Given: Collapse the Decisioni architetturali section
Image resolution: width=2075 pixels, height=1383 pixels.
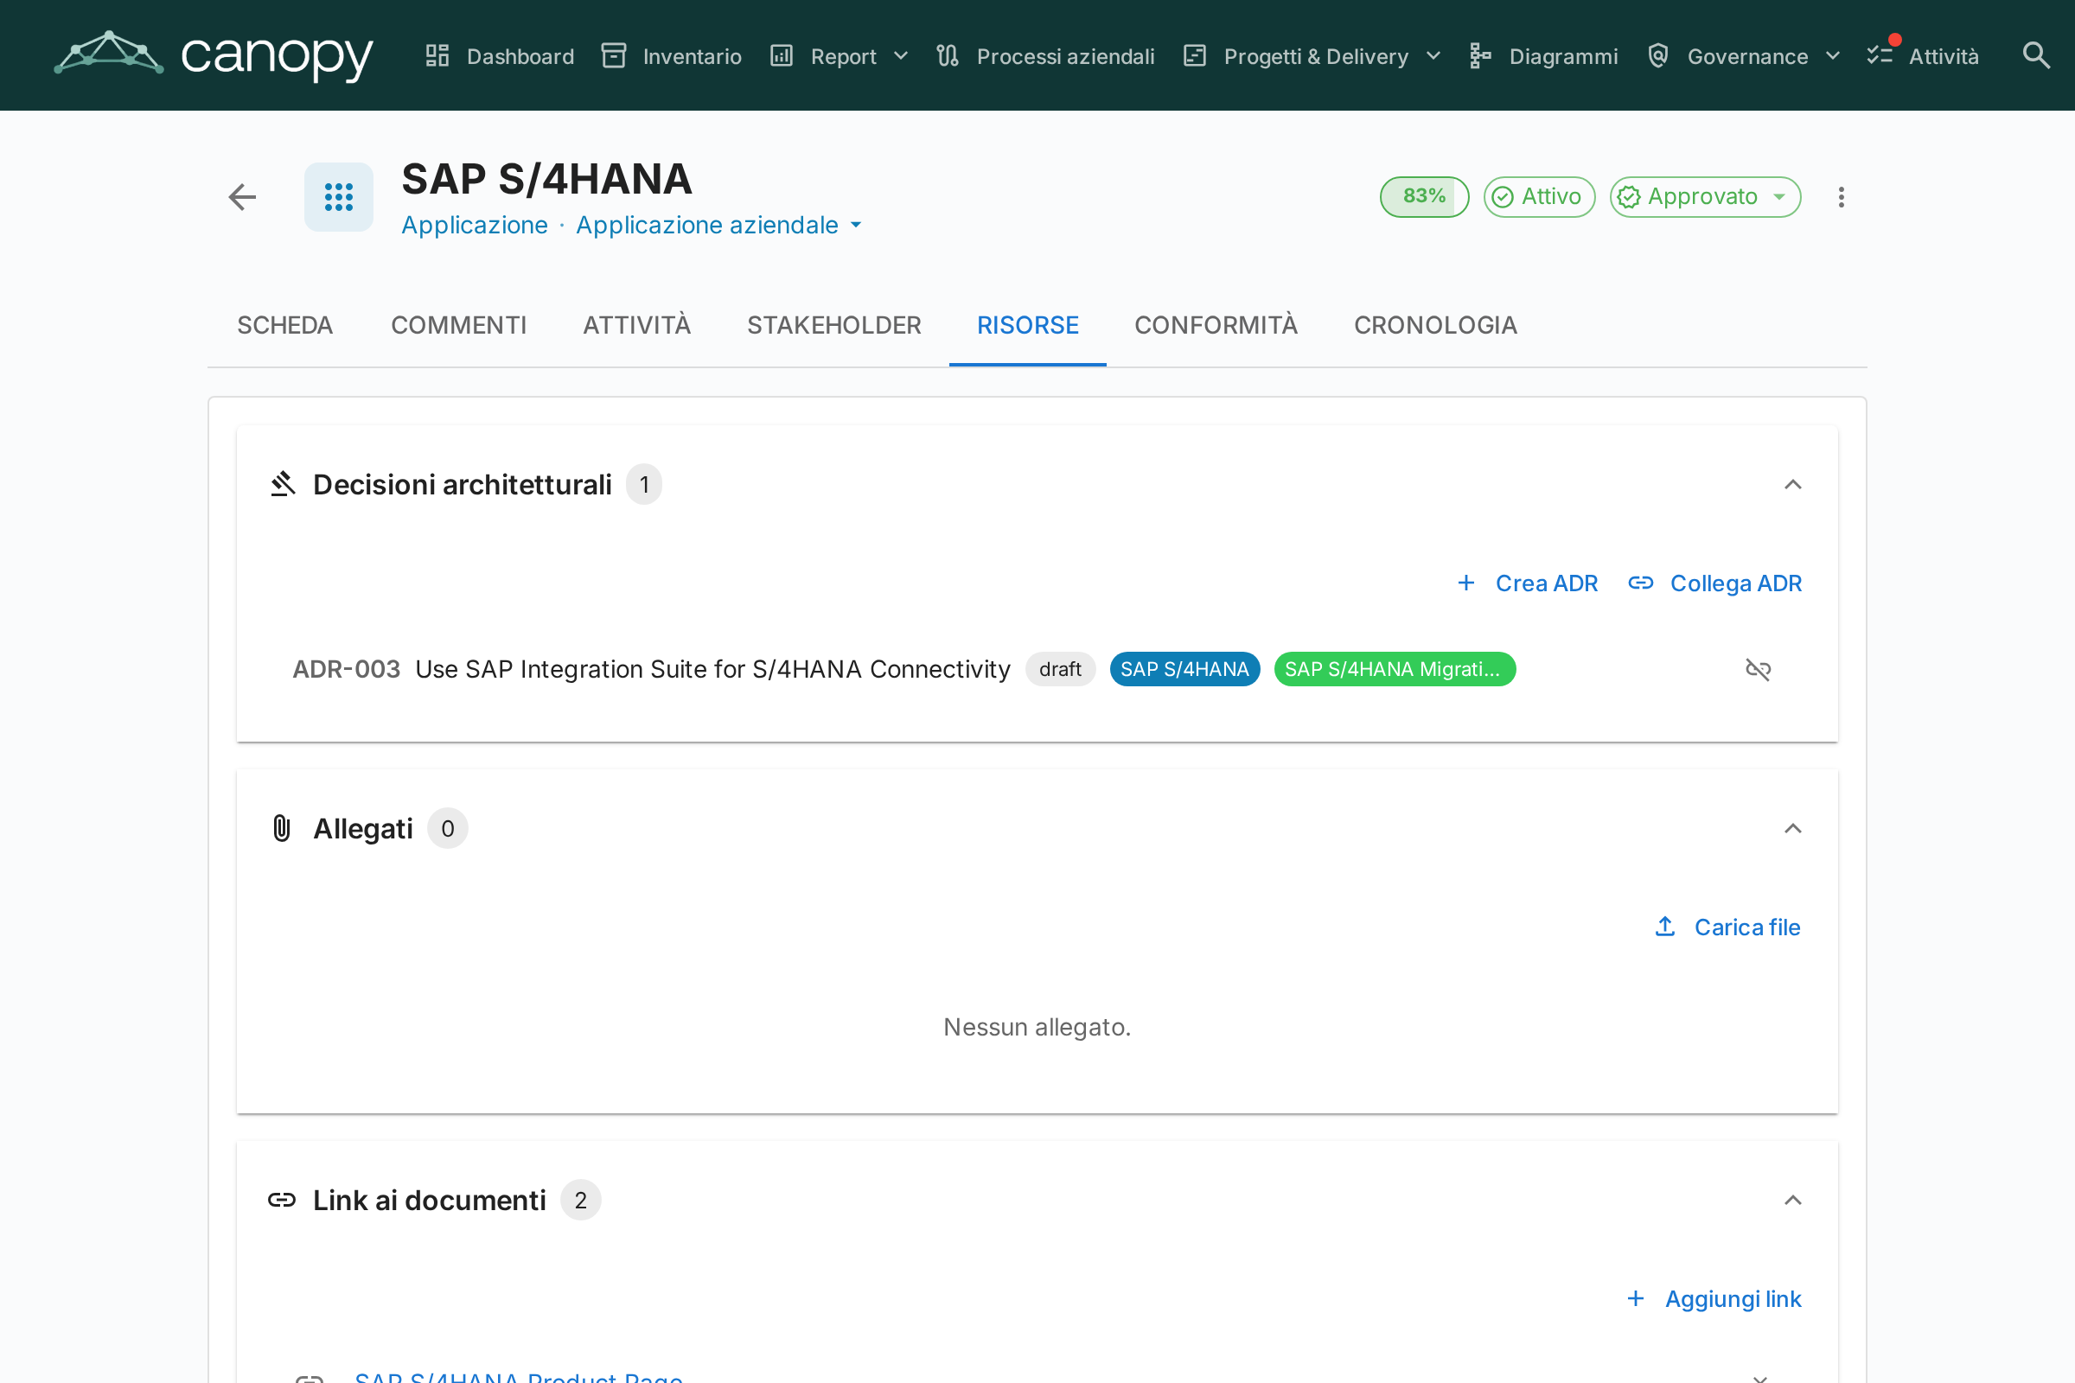Looking at the screenshot, I should (1792, 484).
